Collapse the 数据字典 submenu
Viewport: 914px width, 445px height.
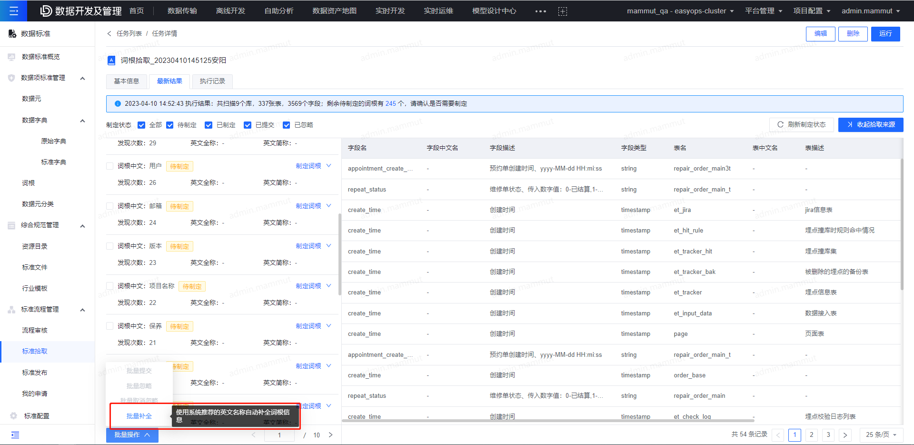pyautogui.click(x=82, y=121)
